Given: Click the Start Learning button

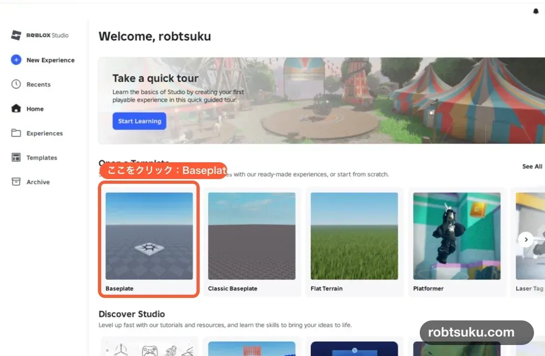Looking at the screenshot, I should (139, 121).
